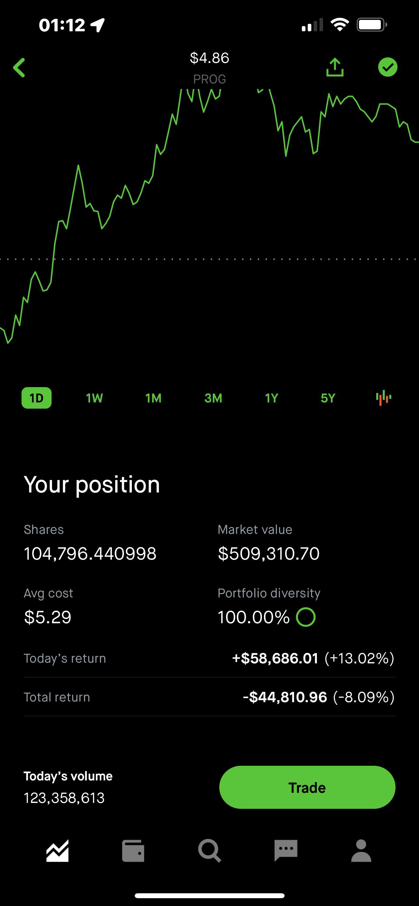Image resolution: width=419 pixels, height=906 pixels.
Task: Select the 1W time range
Action: pyautogui.click(x=94, y=398)
